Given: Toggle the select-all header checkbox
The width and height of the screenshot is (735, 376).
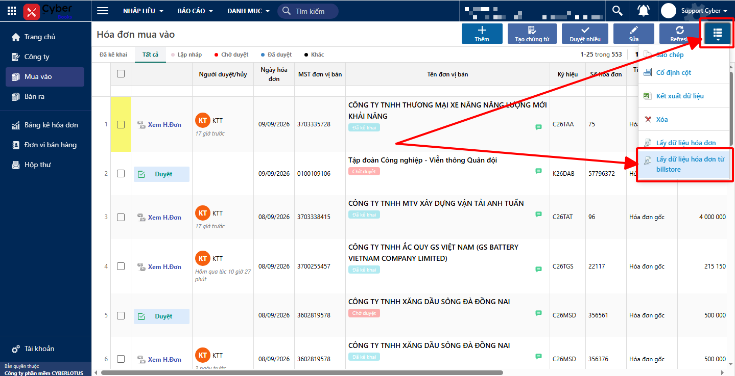Looking at the screenshot, I should (121, 73).
